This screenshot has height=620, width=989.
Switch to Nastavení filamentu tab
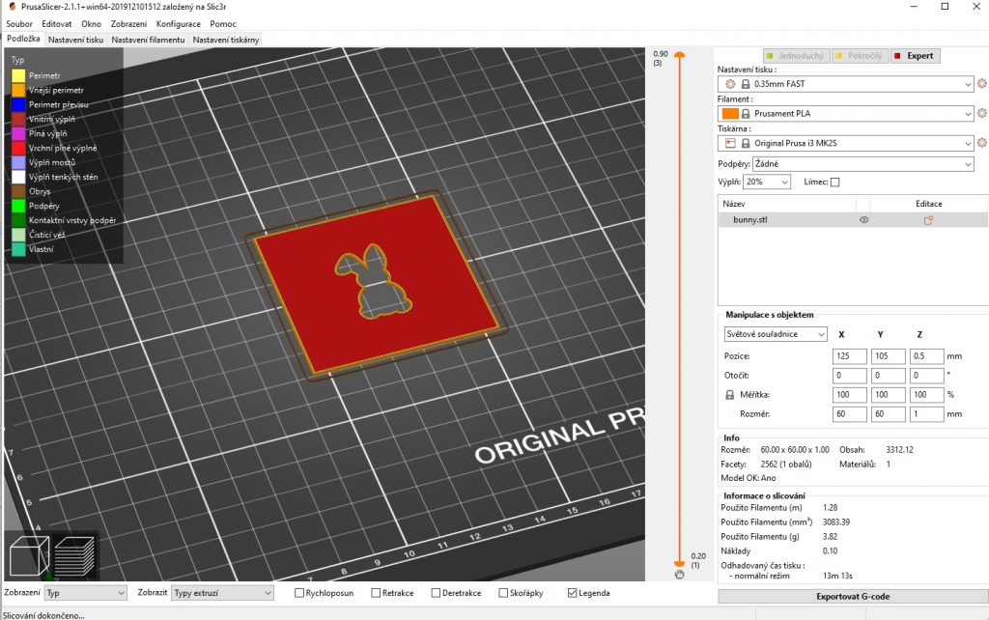[x=149, y=40]
